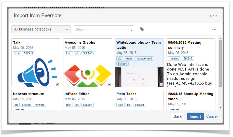This screenshot has height=137, width=233.
Task: Click the icon tag on Talk note
Action: [17, 53]
